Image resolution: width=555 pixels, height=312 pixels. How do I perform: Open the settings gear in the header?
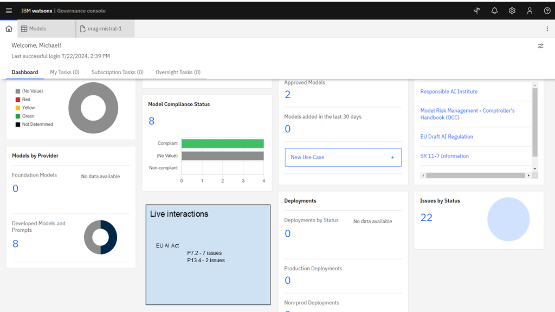(512, 10)
